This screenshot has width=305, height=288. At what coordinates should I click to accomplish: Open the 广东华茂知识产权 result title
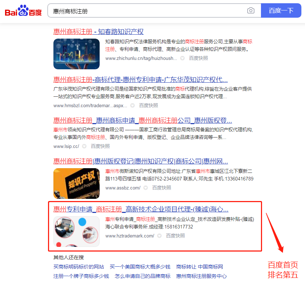(140, 80)
